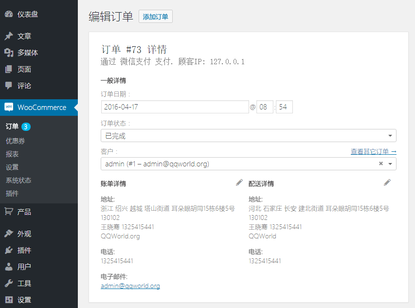Click the order date field 2016-04-17

tap(175, 107)
